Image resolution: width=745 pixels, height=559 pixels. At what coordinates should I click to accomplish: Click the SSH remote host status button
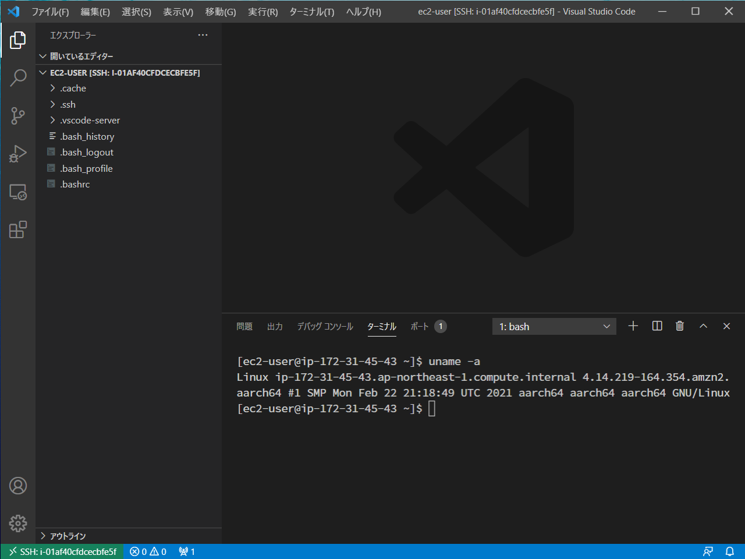tap(62, 551)
